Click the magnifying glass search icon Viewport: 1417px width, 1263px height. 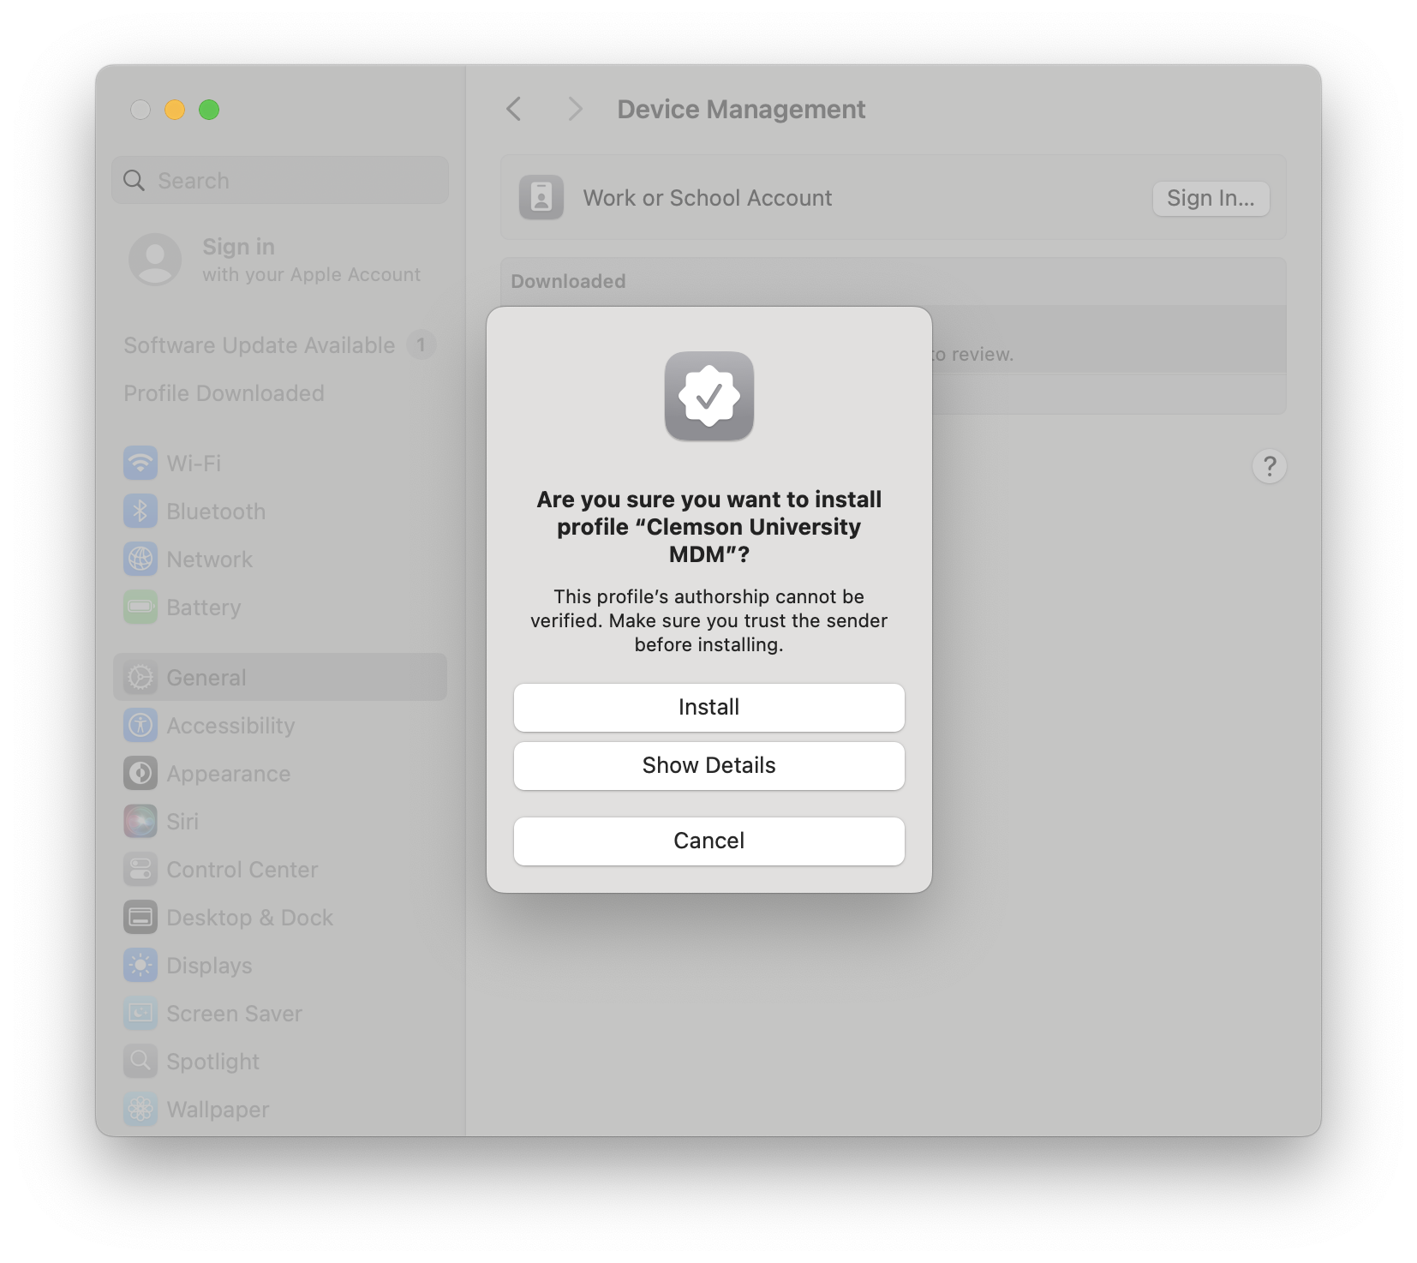(135, 181)
